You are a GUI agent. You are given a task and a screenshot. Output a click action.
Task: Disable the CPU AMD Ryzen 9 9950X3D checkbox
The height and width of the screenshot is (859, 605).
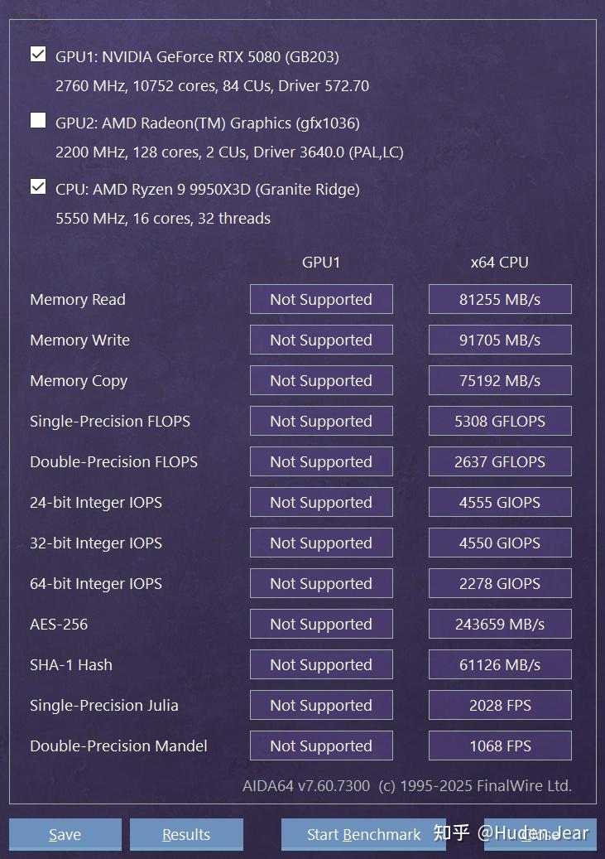tap(38, 186)
